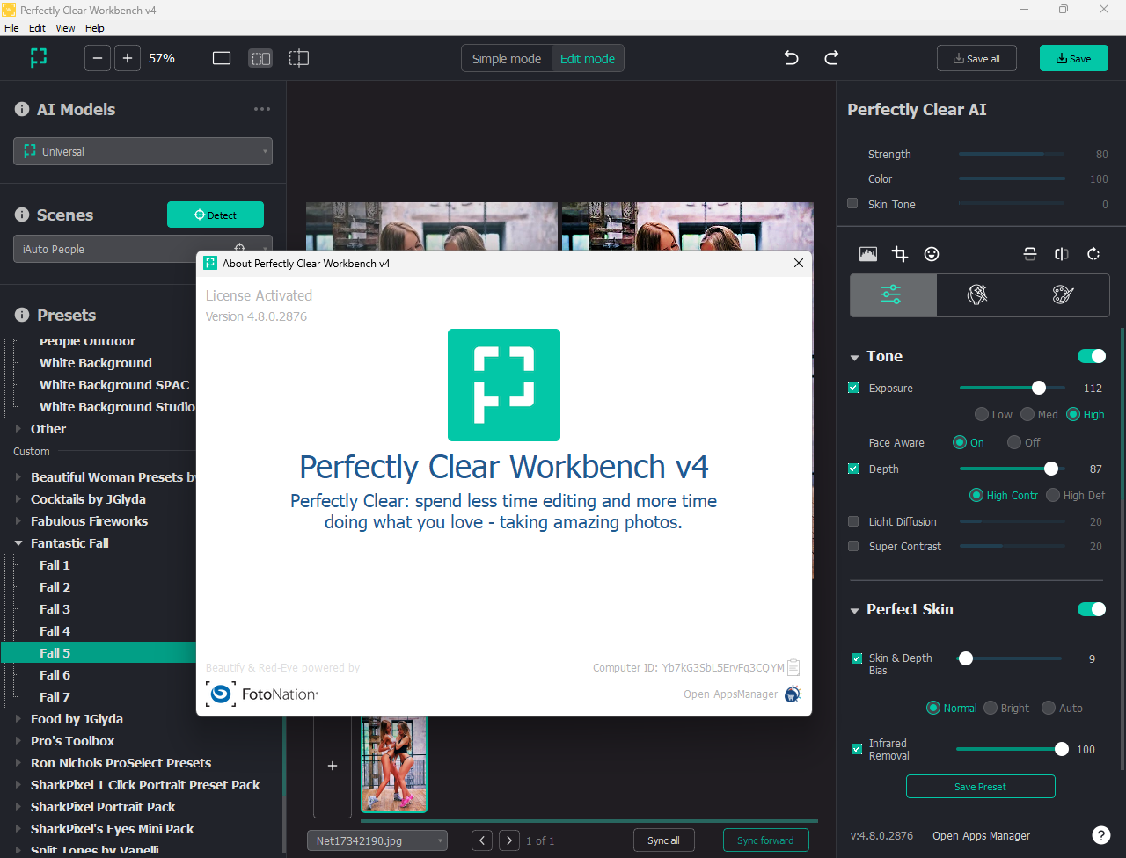Click the Sync forward button
Screen dimensions: 1126x858
765,840
